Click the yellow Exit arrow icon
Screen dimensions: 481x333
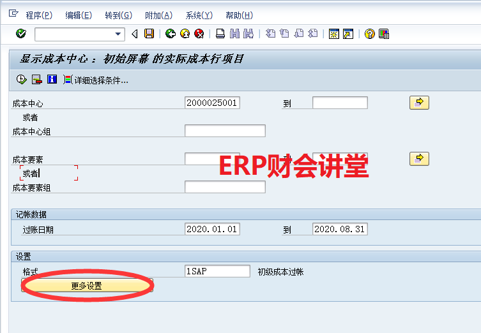tap(185, 34)
